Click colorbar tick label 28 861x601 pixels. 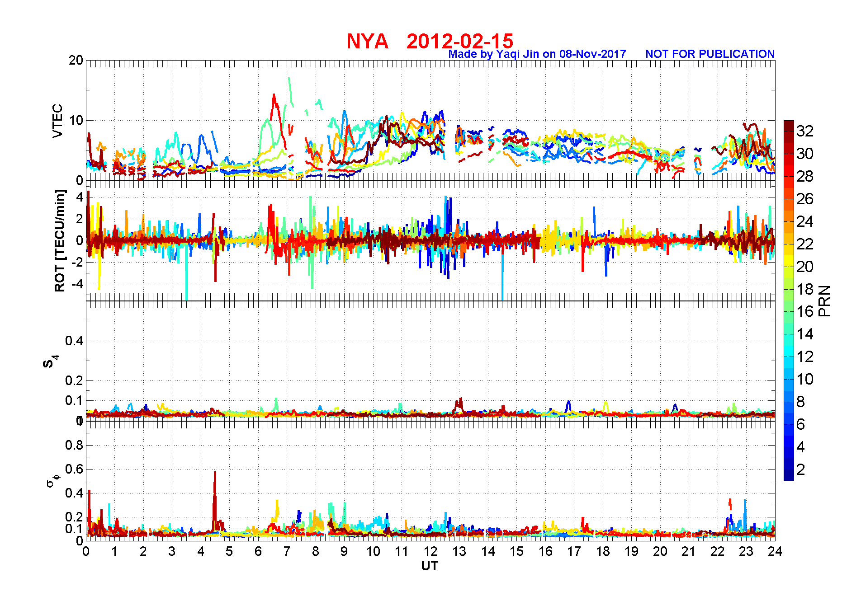[805, 176]
